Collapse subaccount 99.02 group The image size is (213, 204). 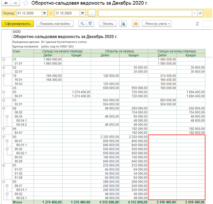(x=7, y=194)
